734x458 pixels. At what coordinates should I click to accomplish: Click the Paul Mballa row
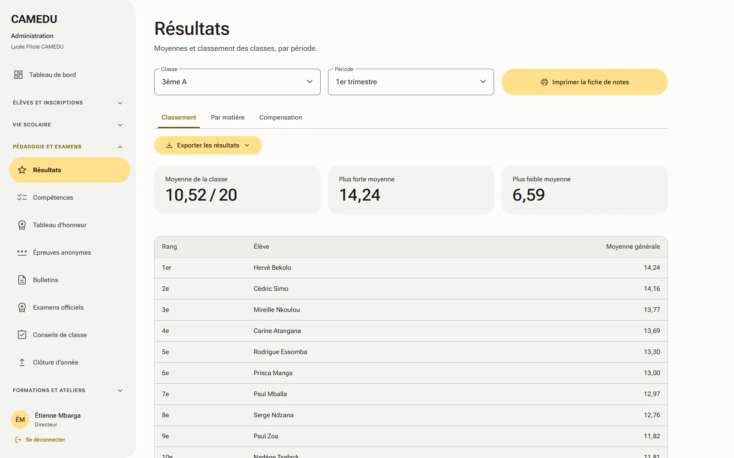(411, 394)
